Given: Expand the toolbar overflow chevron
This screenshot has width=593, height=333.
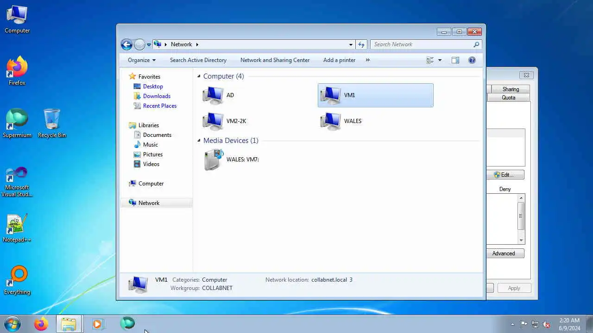Looking at the screenshot, I should pyautogui.click(x=368, y=60).
